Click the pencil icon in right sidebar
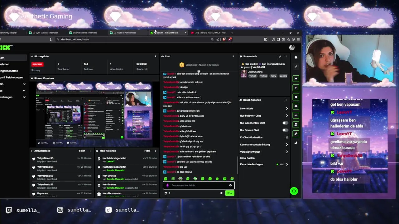Screen dimensions: 399x224 click(296, 67)
